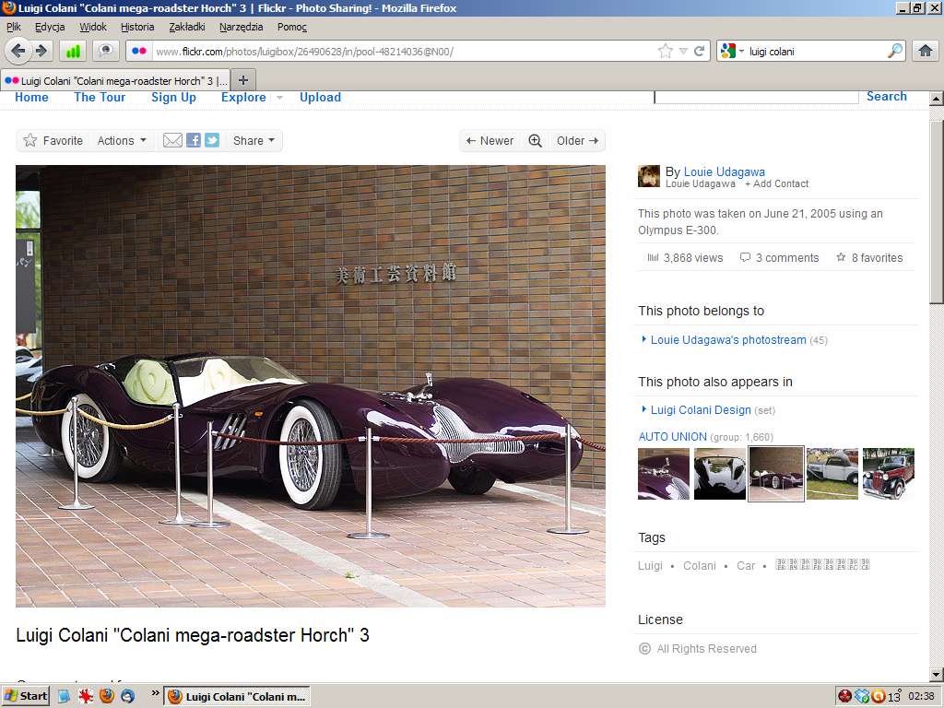Open the red and black car thumbnail
The height and width of the screenshot is (708, 944).
[889, 474]
